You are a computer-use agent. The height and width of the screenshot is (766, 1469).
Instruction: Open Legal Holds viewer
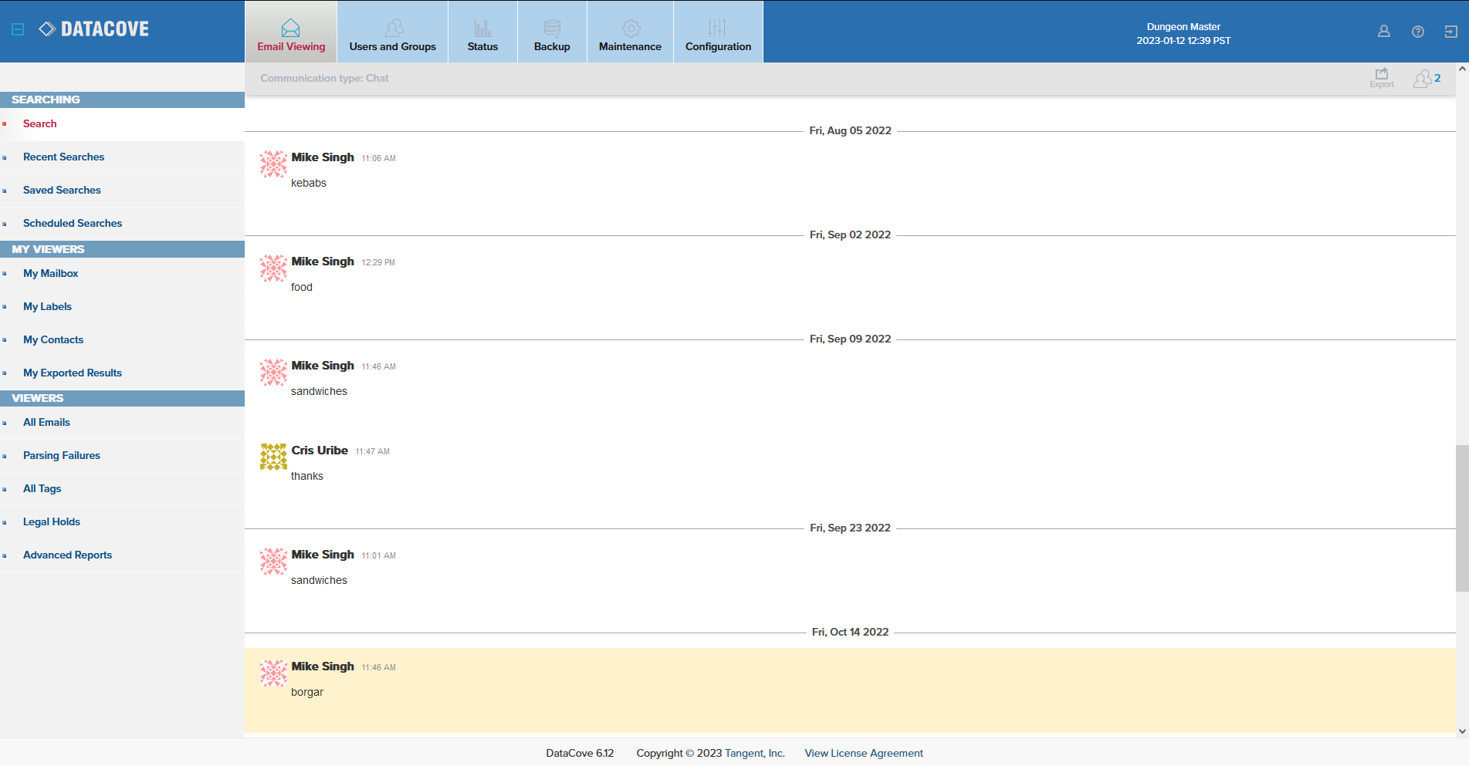(52, 521)
